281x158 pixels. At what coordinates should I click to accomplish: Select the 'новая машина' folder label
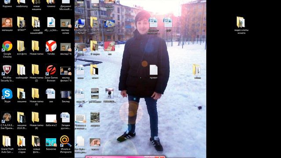(x=36, y=8)
